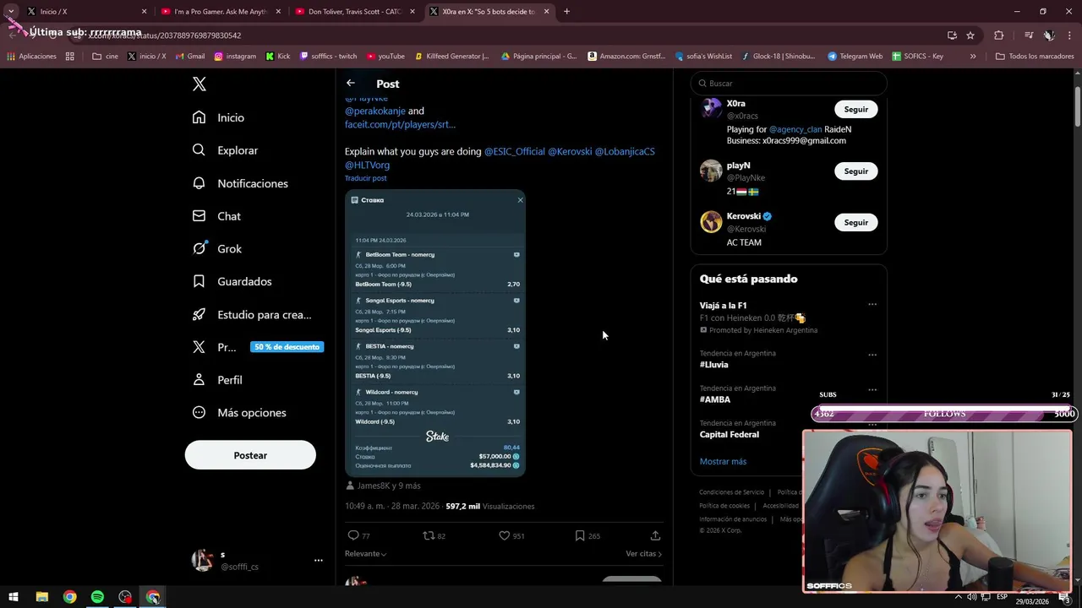Open the Stake bet slip image

(435, 333)
